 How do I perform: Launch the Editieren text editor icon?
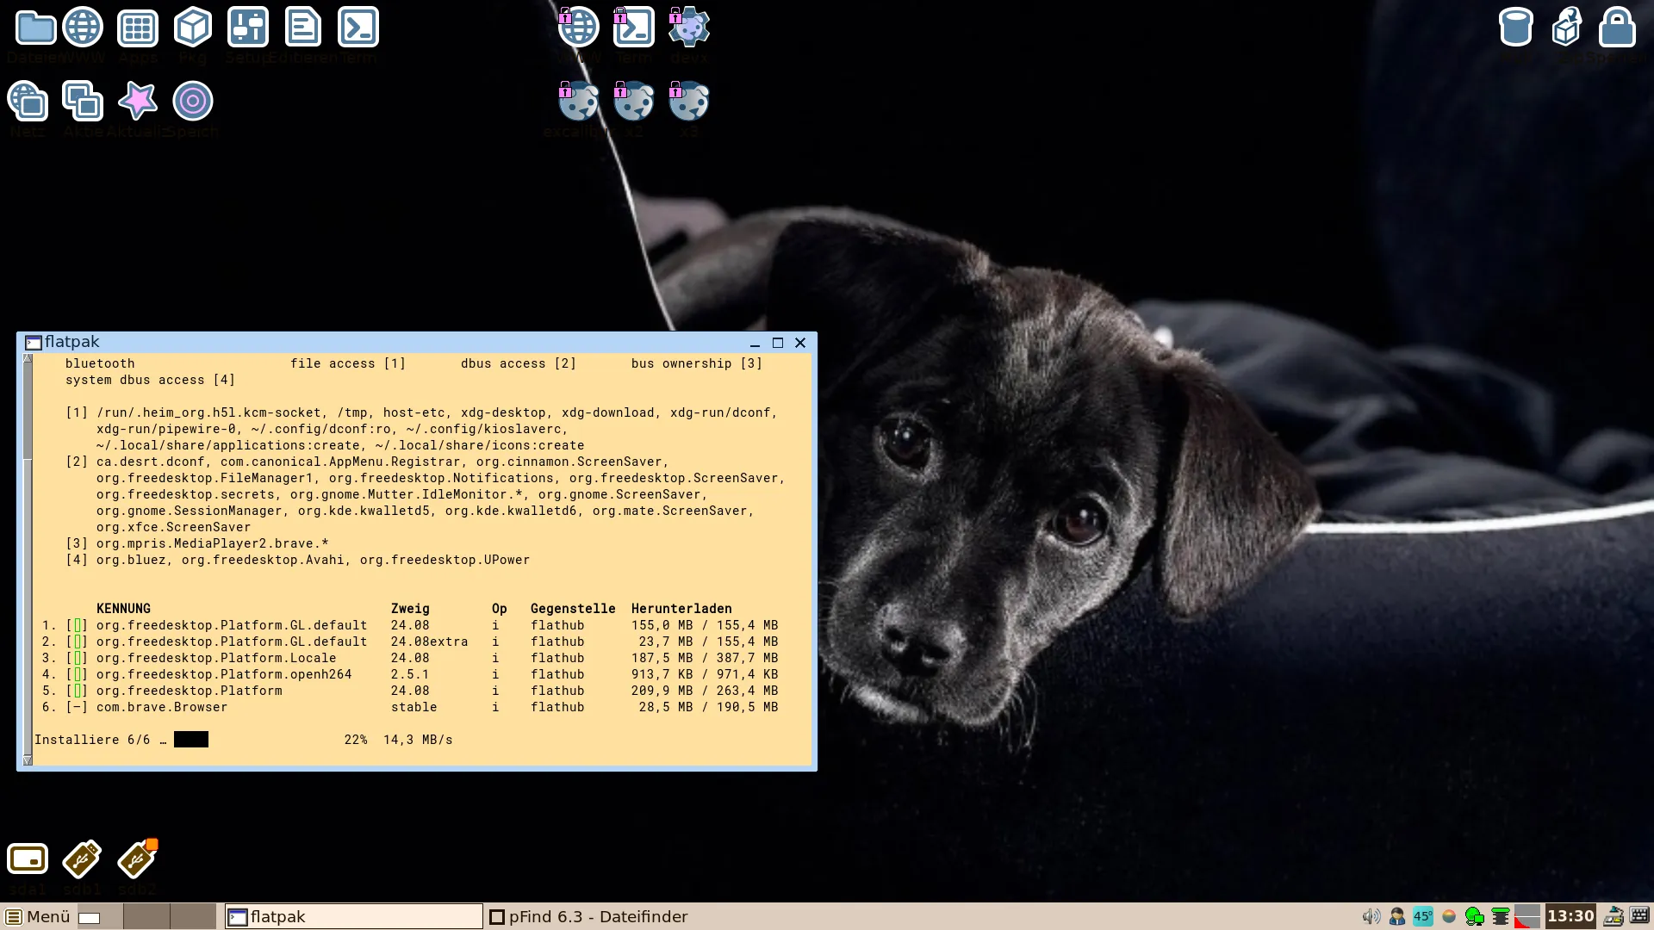click(303, 28)
